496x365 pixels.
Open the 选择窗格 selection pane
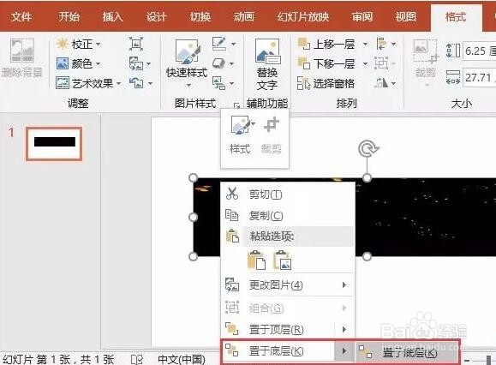[x=326, y=83]
